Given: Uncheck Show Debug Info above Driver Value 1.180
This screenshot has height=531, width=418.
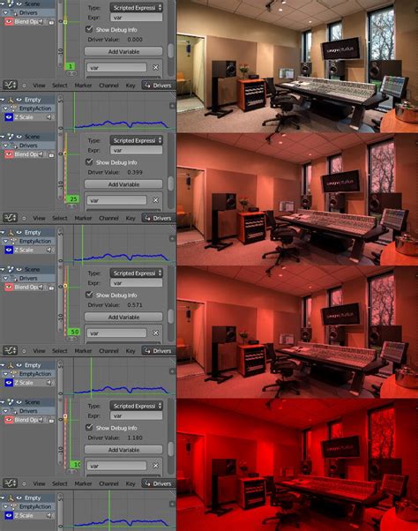Looking at the screenshot, I should pos(89,428).
